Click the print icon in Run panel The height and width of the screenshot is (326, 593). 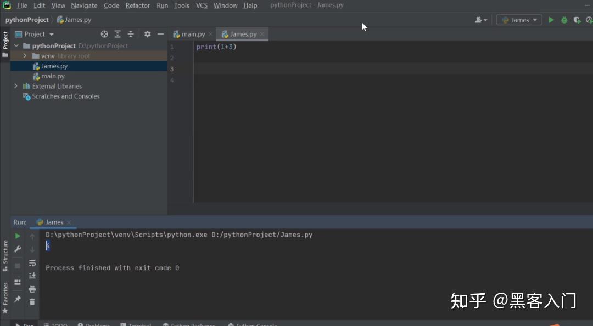(32, 289)
